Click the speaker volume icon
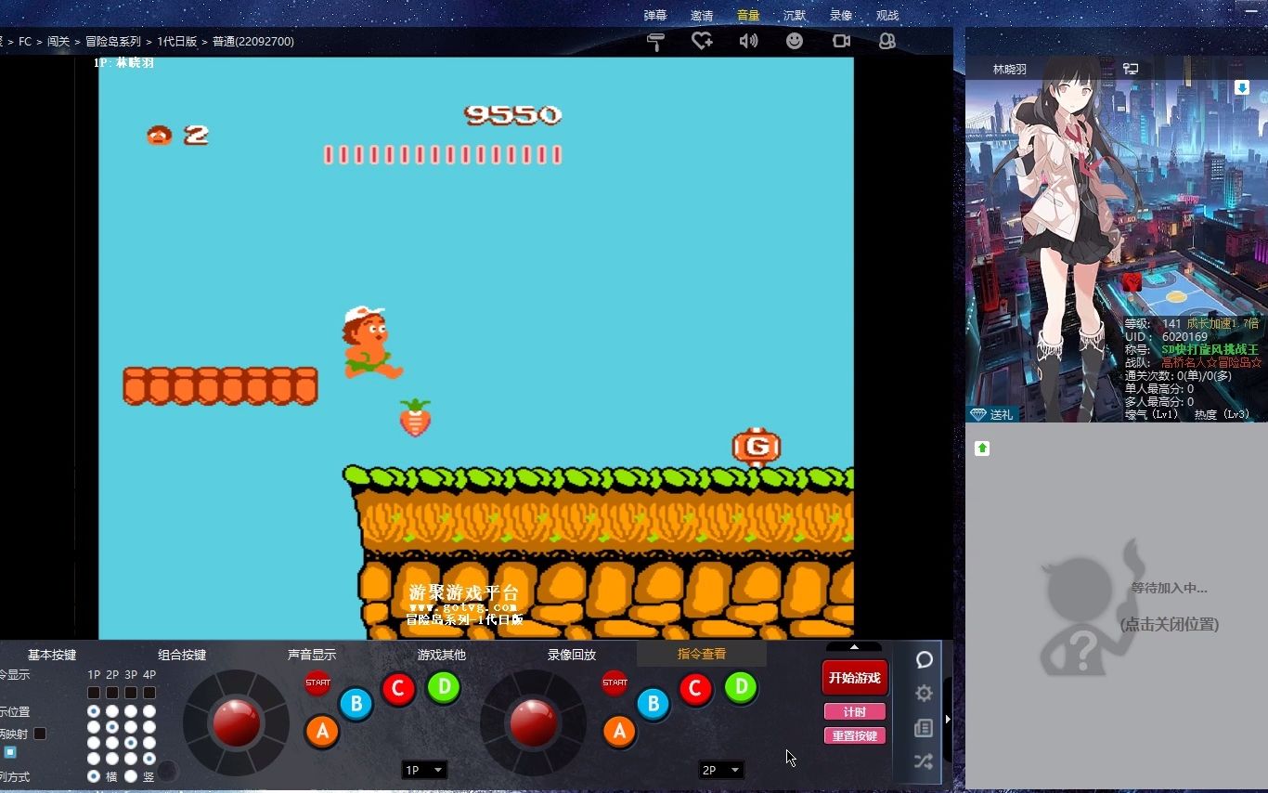The width and height of the screenshot is (1268, 793). coord(748,41)
